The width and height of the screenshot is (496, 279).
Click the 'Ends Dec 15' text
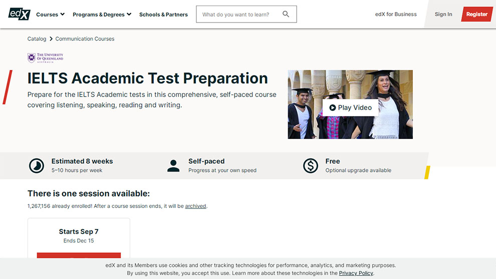coord(79,241)
